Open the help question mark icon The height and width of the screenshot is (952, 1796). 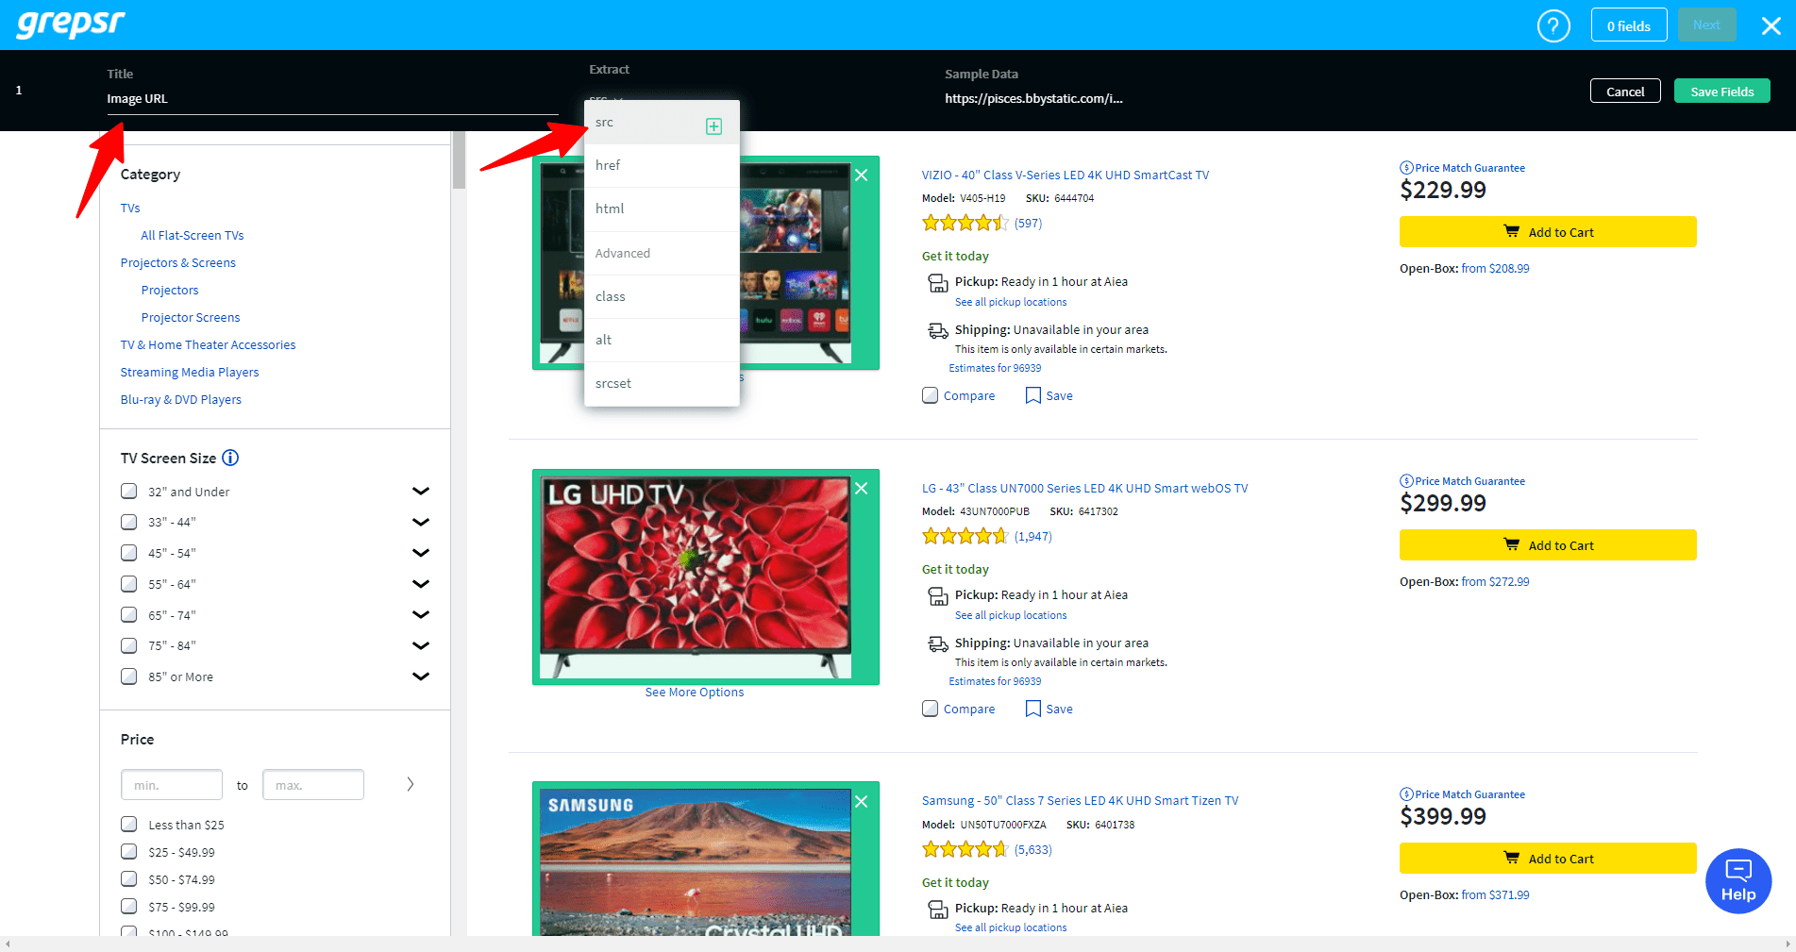tap(1553, 25)
